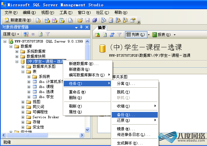Choose 新建数据库(N)... from context menu

(x=87, y=64)
